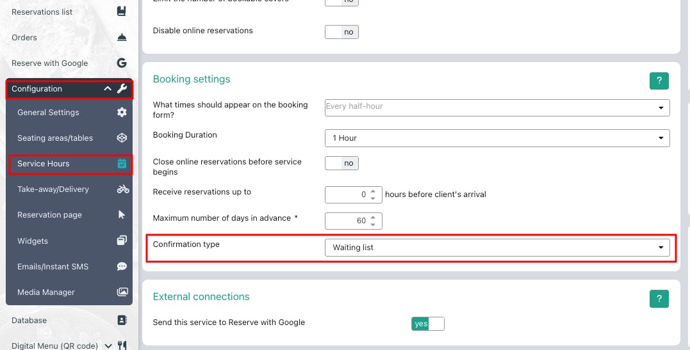
Task: Click the Booking Duration label
Action: point(185,135)
